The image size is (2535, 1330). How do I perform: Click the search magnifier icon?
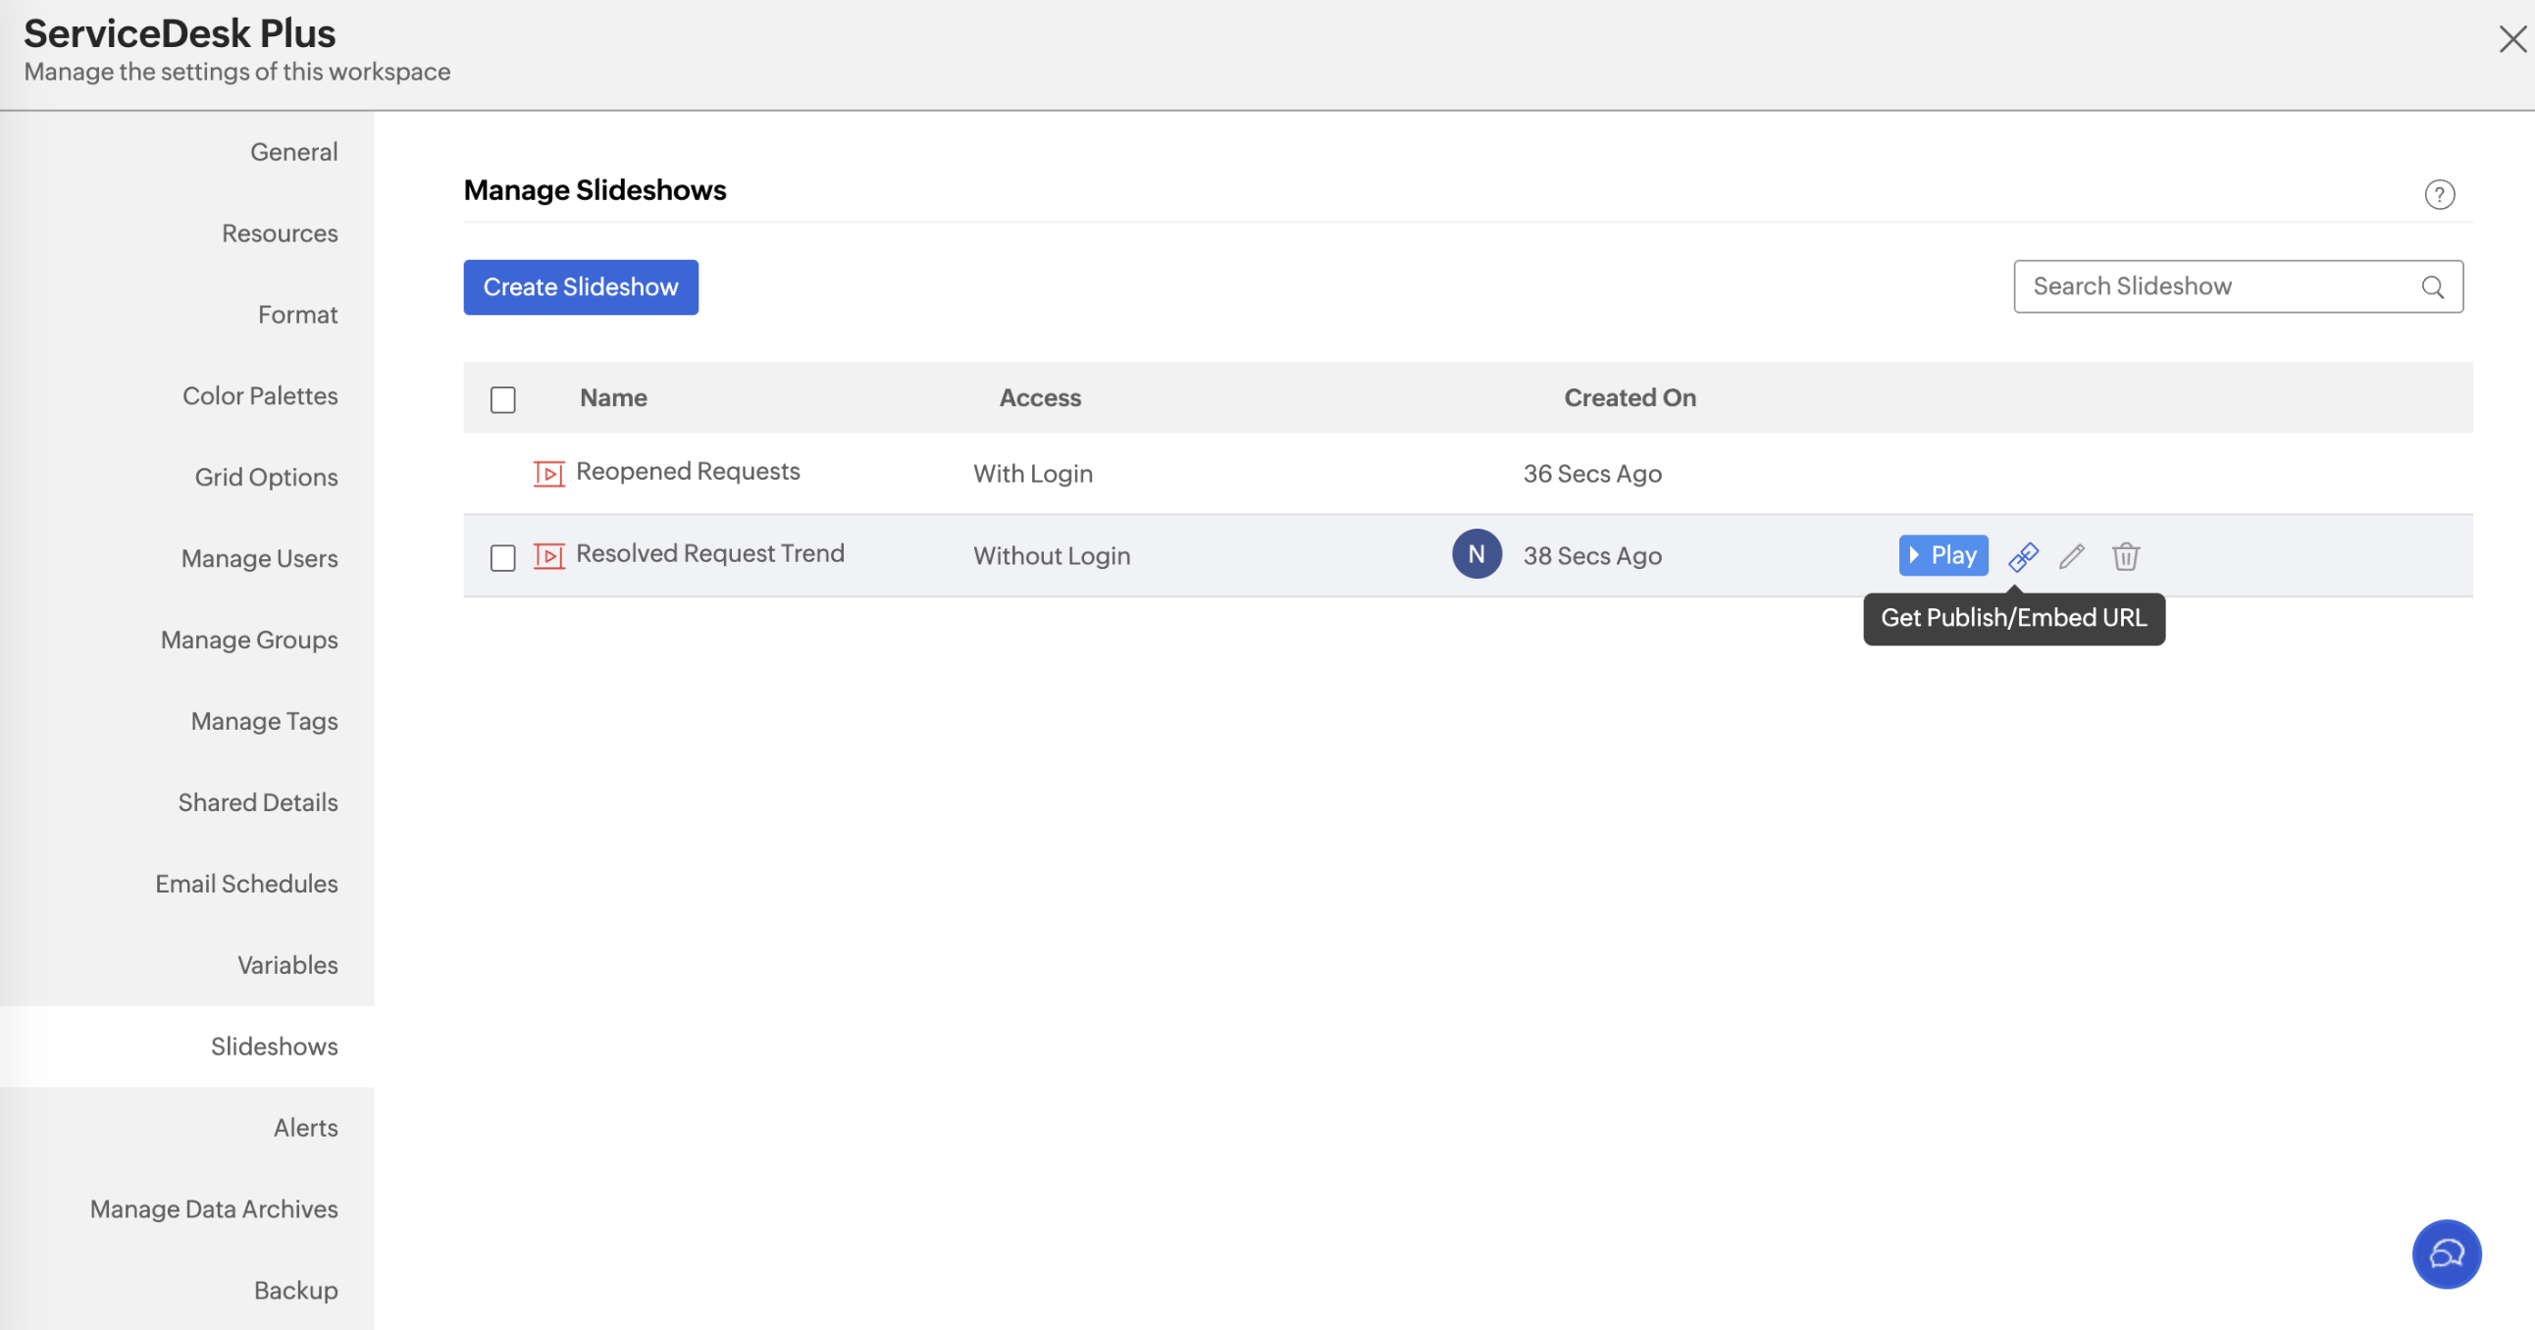pos(2432,287)
